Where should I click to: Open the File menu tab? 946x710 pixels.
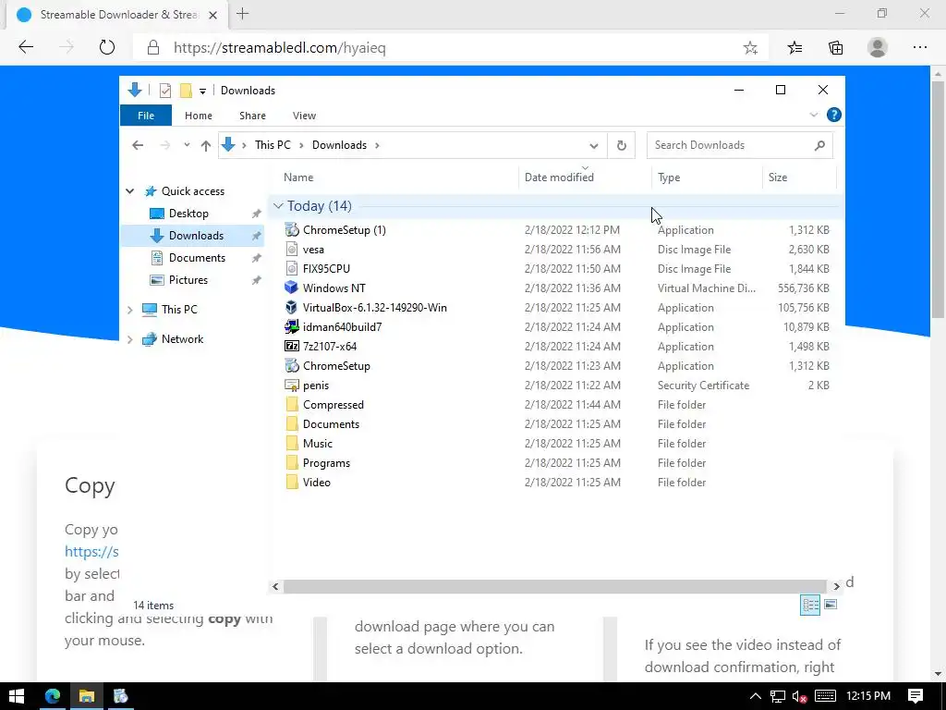[x=146, y=116]
